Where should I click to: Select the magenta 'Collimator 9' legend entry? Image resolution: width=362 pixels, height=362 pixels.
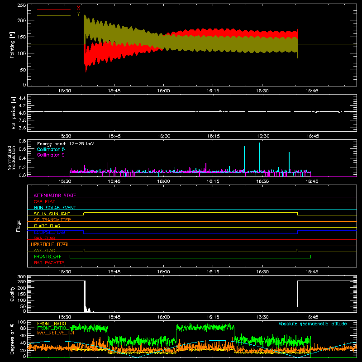[x=51, y=155]
